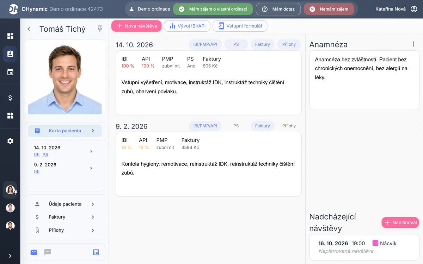Expand the left sidebar with bottom chevron
423x264 pixels.
coord(10,256)
